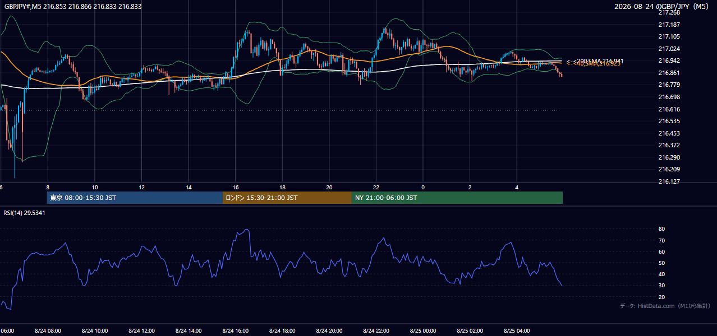Image resolution: width=717 pixels, height=336 pixels.
Task: Click the London 15:30-21:00 JST session bar
Action: tap(287, 198)
